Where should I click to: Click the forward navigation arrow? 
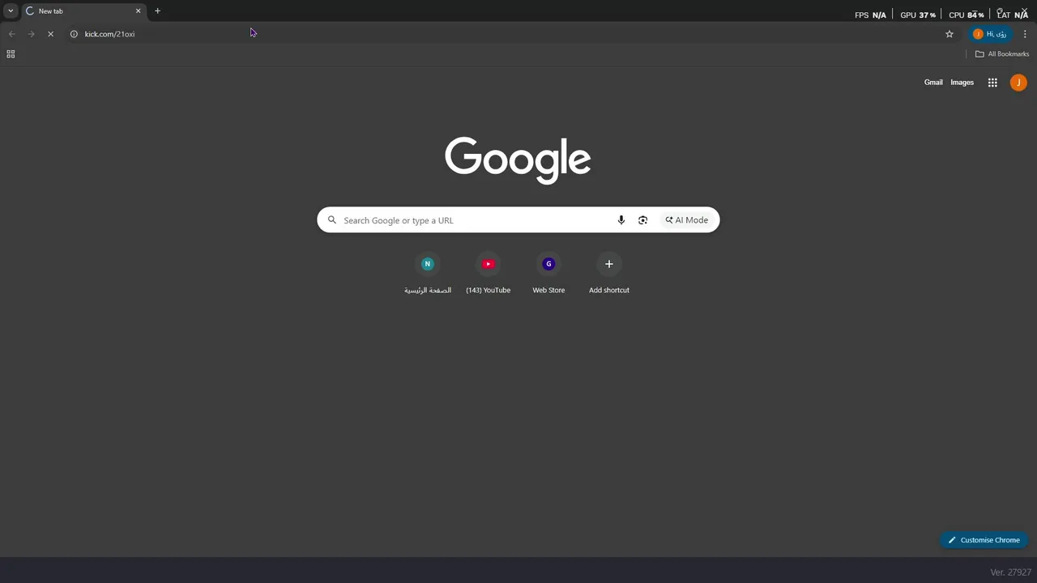coord(31,34)
